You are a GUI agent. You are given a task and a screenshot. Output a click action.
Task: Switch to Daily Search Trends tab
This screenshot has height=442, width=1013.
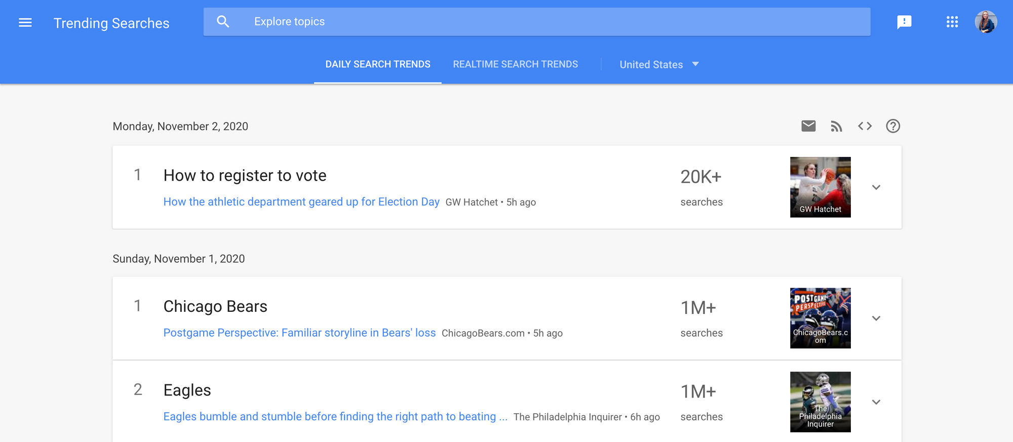click(x=378, y=64)
